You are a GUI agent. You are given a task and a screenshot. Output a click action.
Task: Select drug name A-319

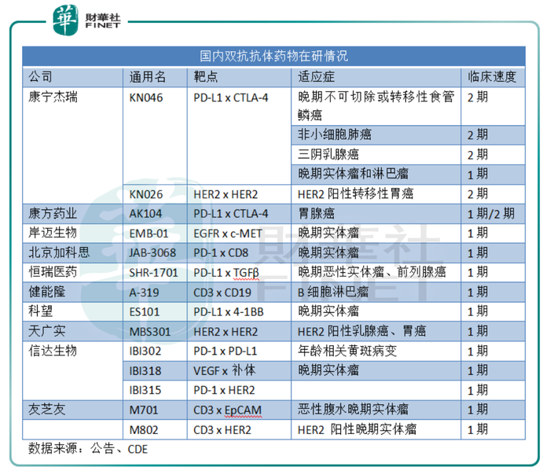coord(144,293)
